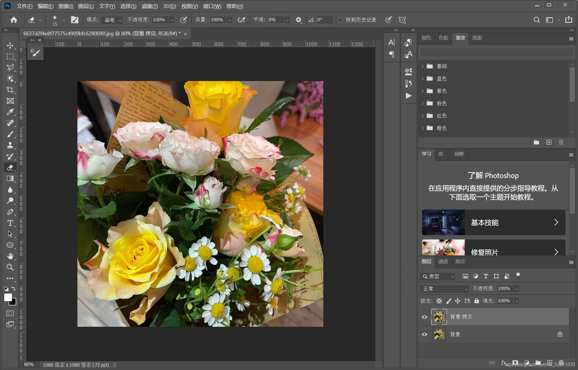This screenshot has height=370, width=578.
Task: Create new gradient plus button
Action: point(549,142)
